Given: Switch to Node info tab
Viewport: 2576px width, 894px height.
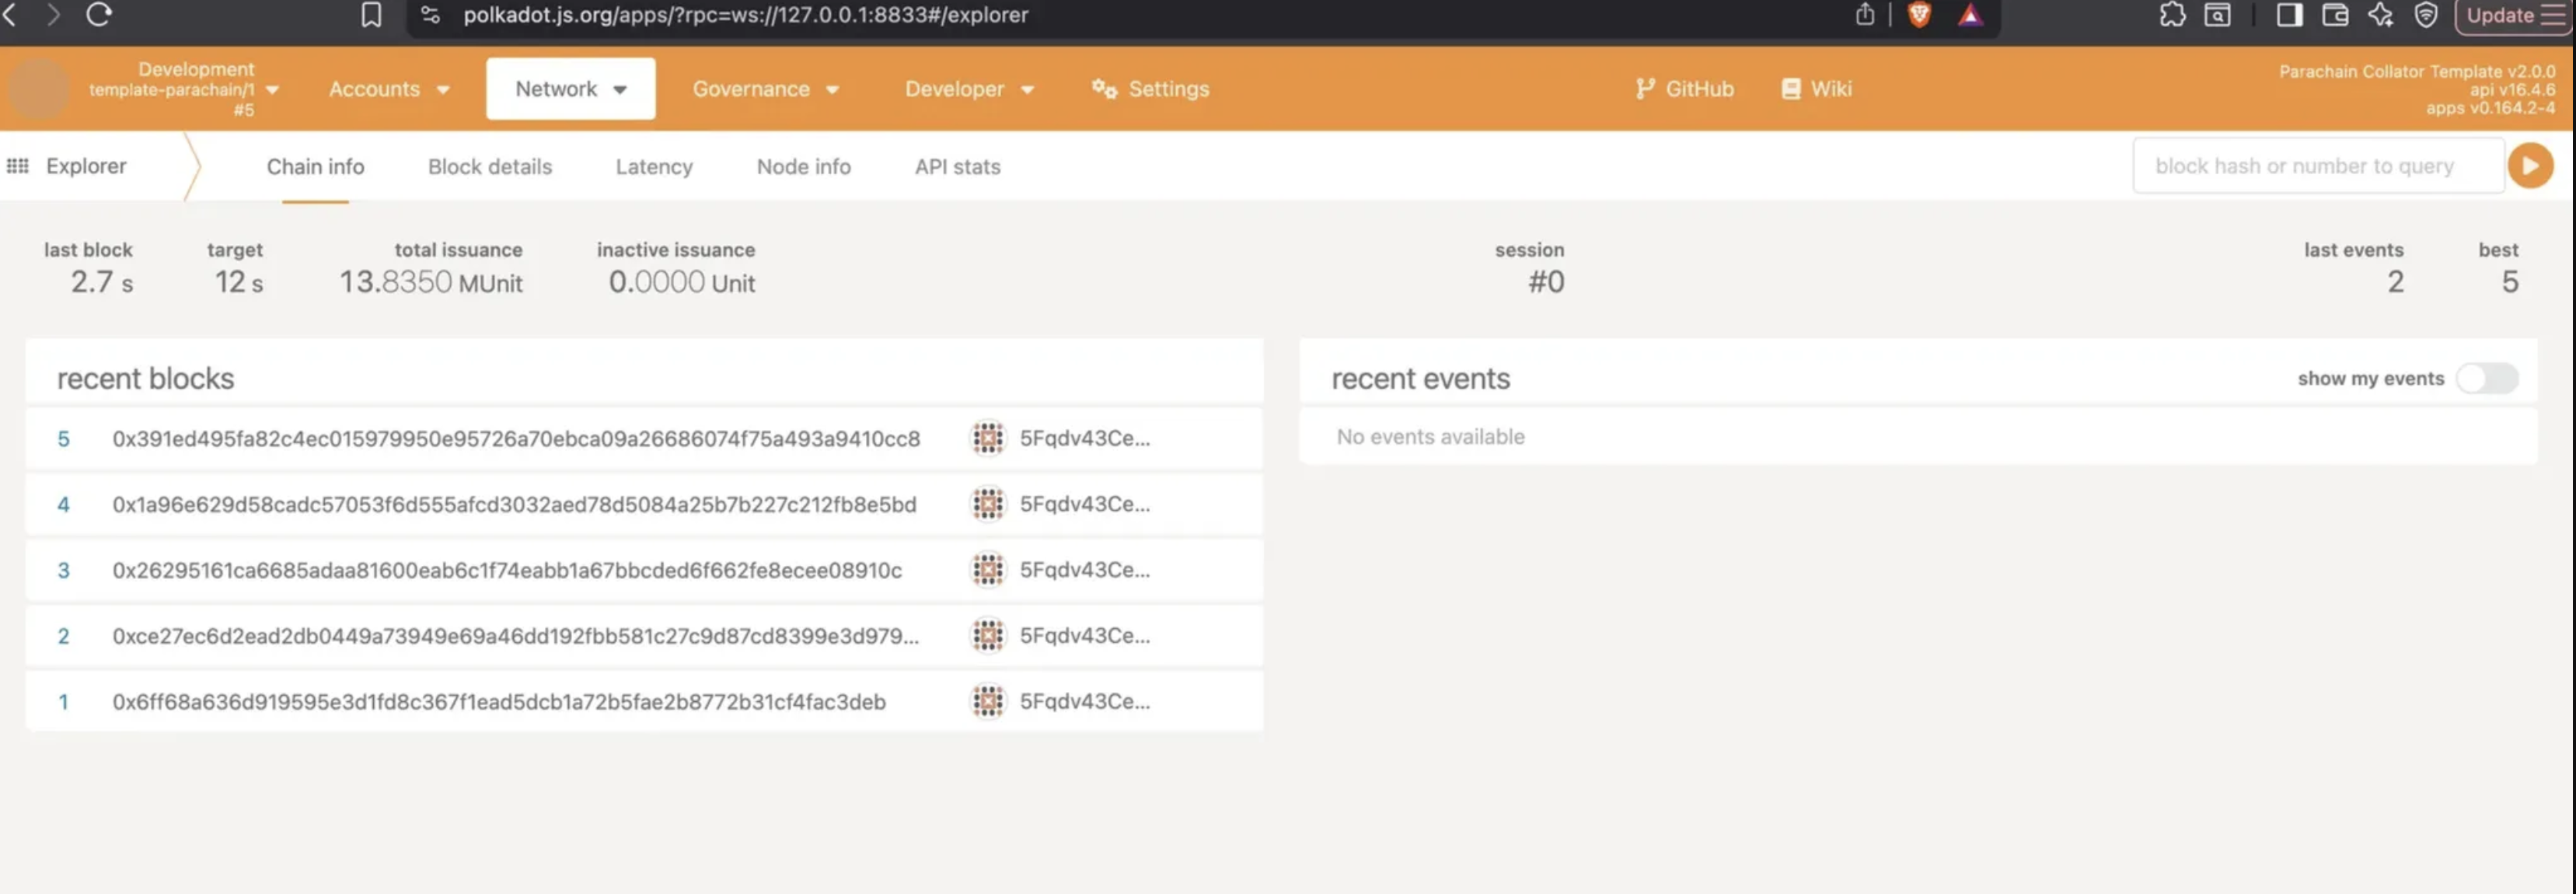Looking at the screenshot, I should tap(804, 167).
